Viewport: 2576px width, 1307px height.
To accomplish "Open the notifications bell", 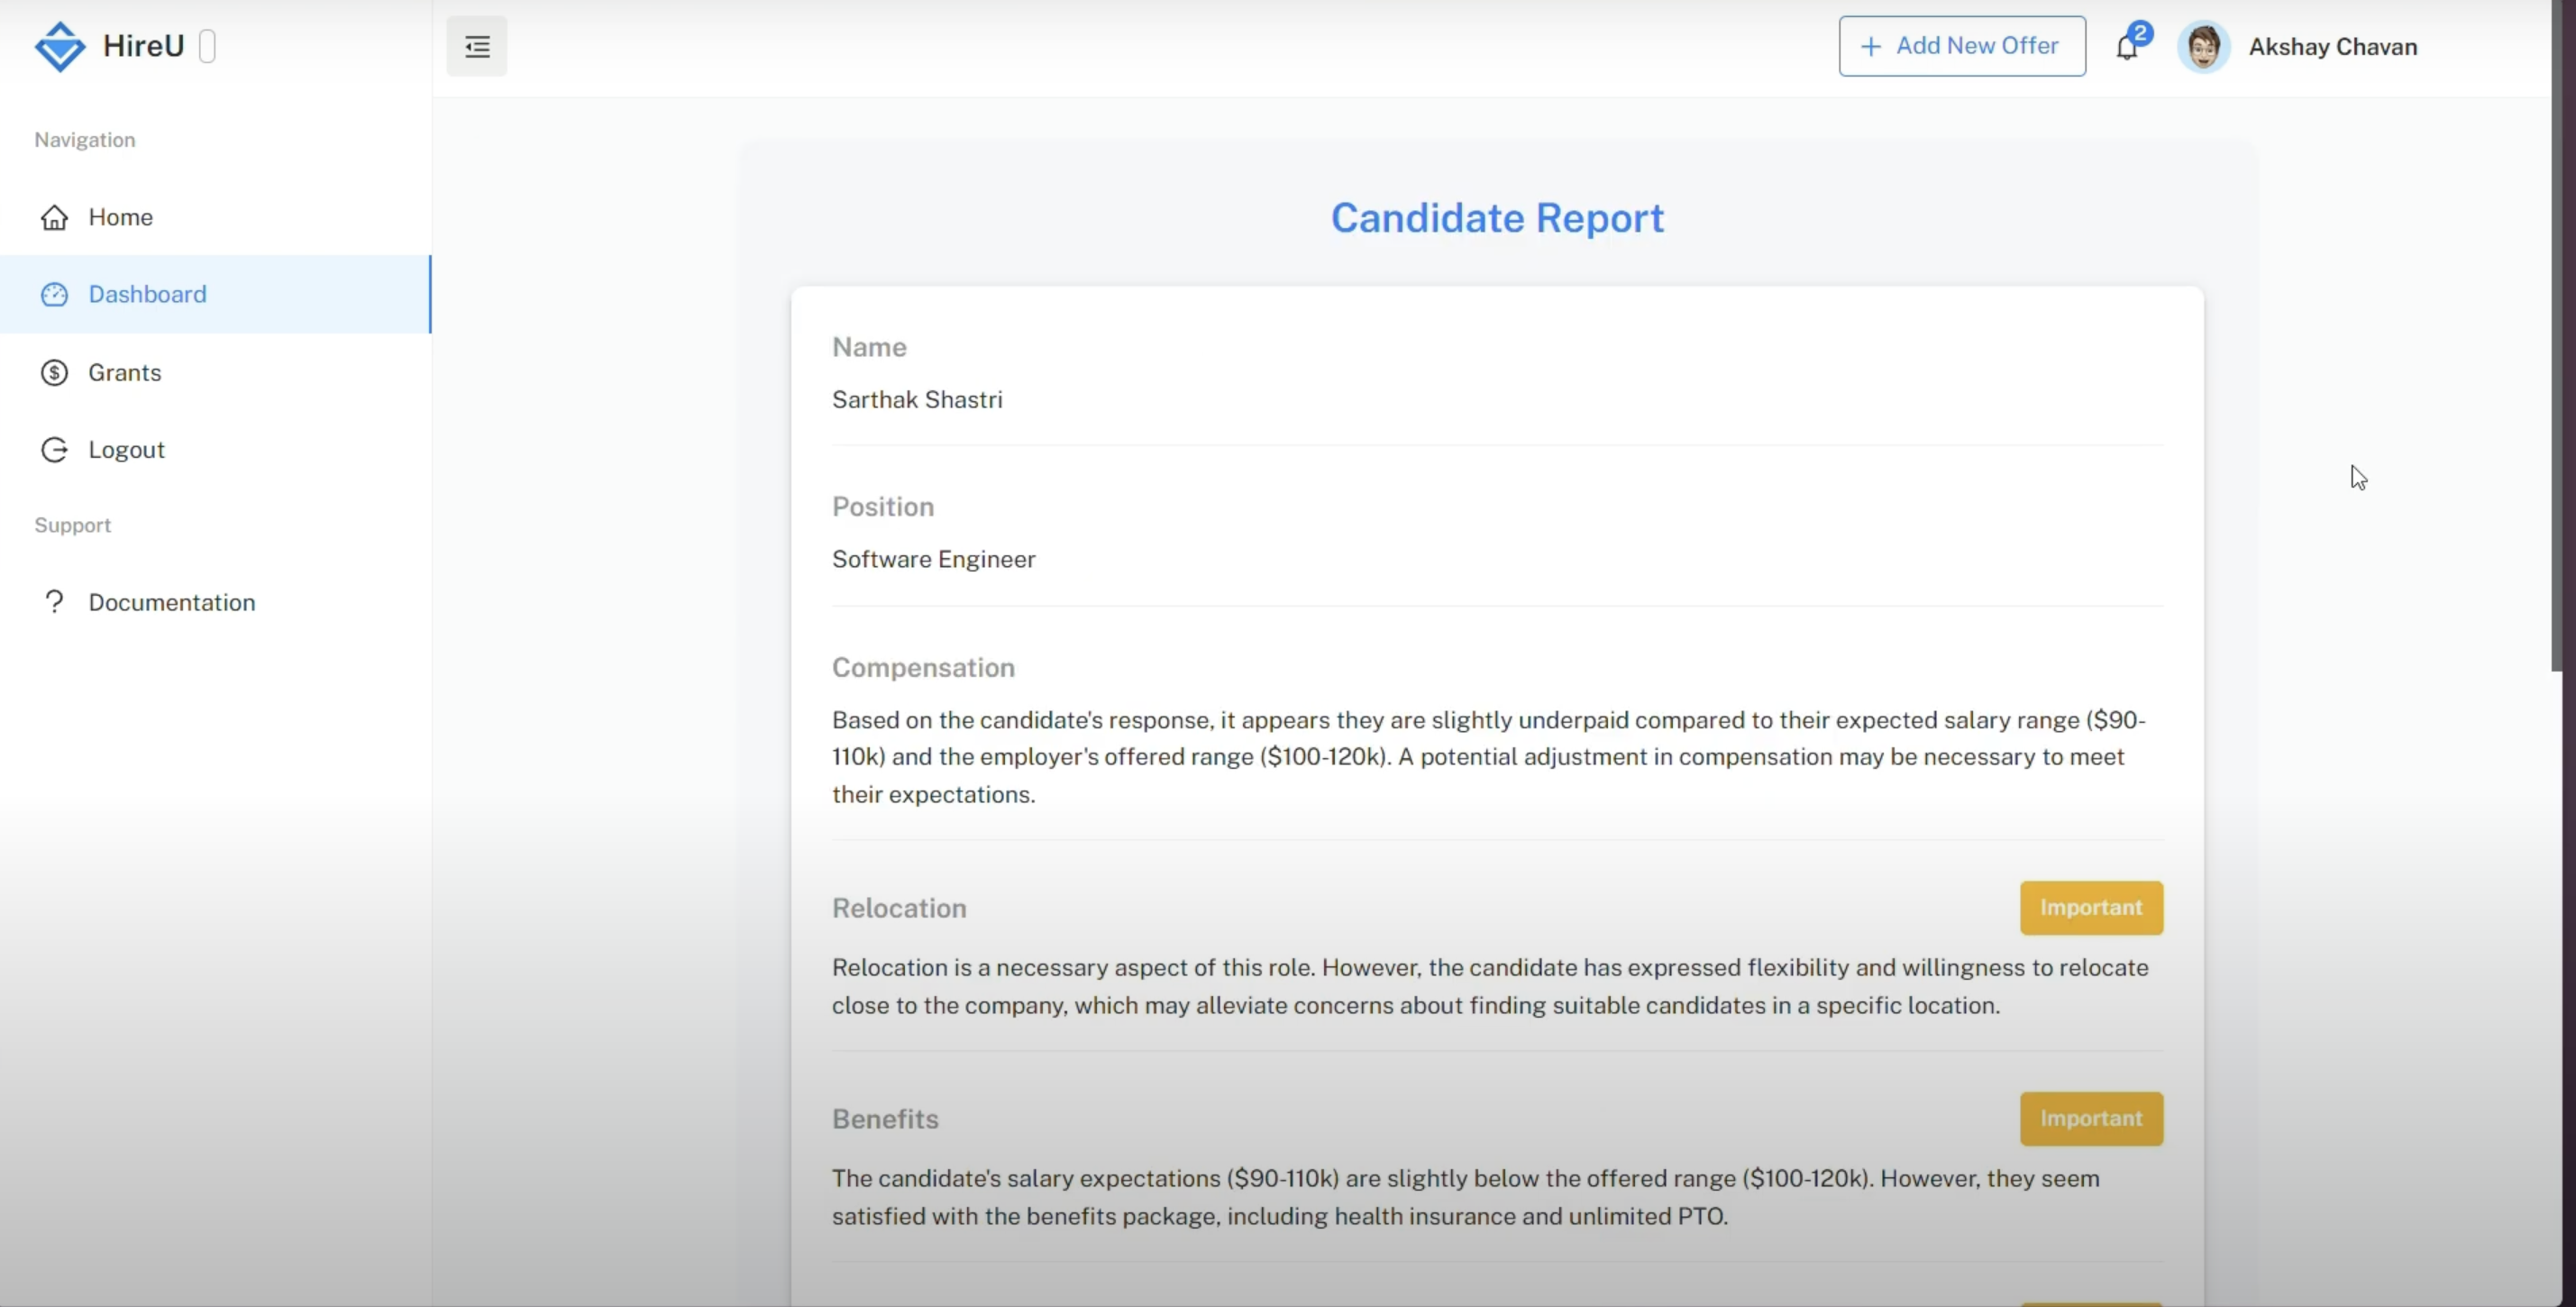I will [x=2126, y=46].
